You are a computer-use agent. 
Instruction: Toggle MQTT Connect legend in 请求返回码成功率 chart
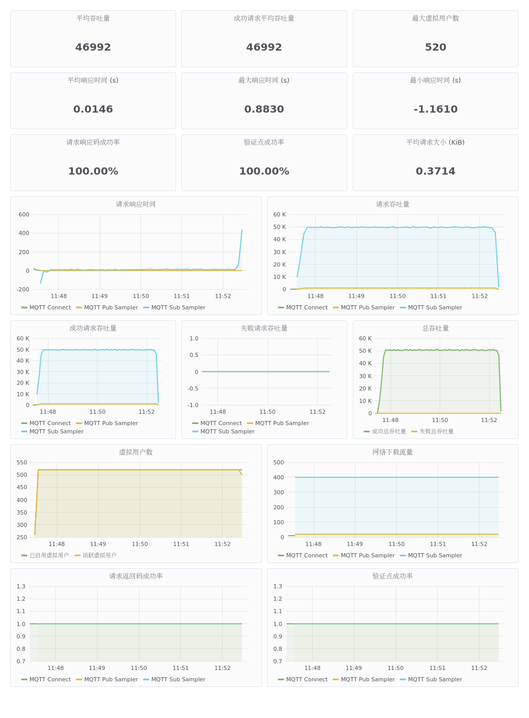pos(50,679)
